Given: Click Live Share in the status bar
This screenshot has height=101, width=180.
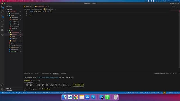Looking at the screenshot, I should tap(22, 93).
